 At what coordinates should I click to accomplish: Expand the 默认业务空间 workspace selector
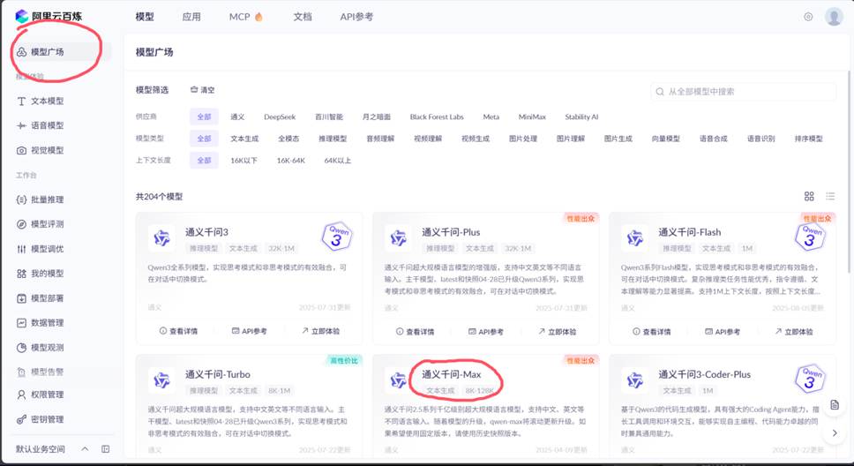click(x=86, y=449)
